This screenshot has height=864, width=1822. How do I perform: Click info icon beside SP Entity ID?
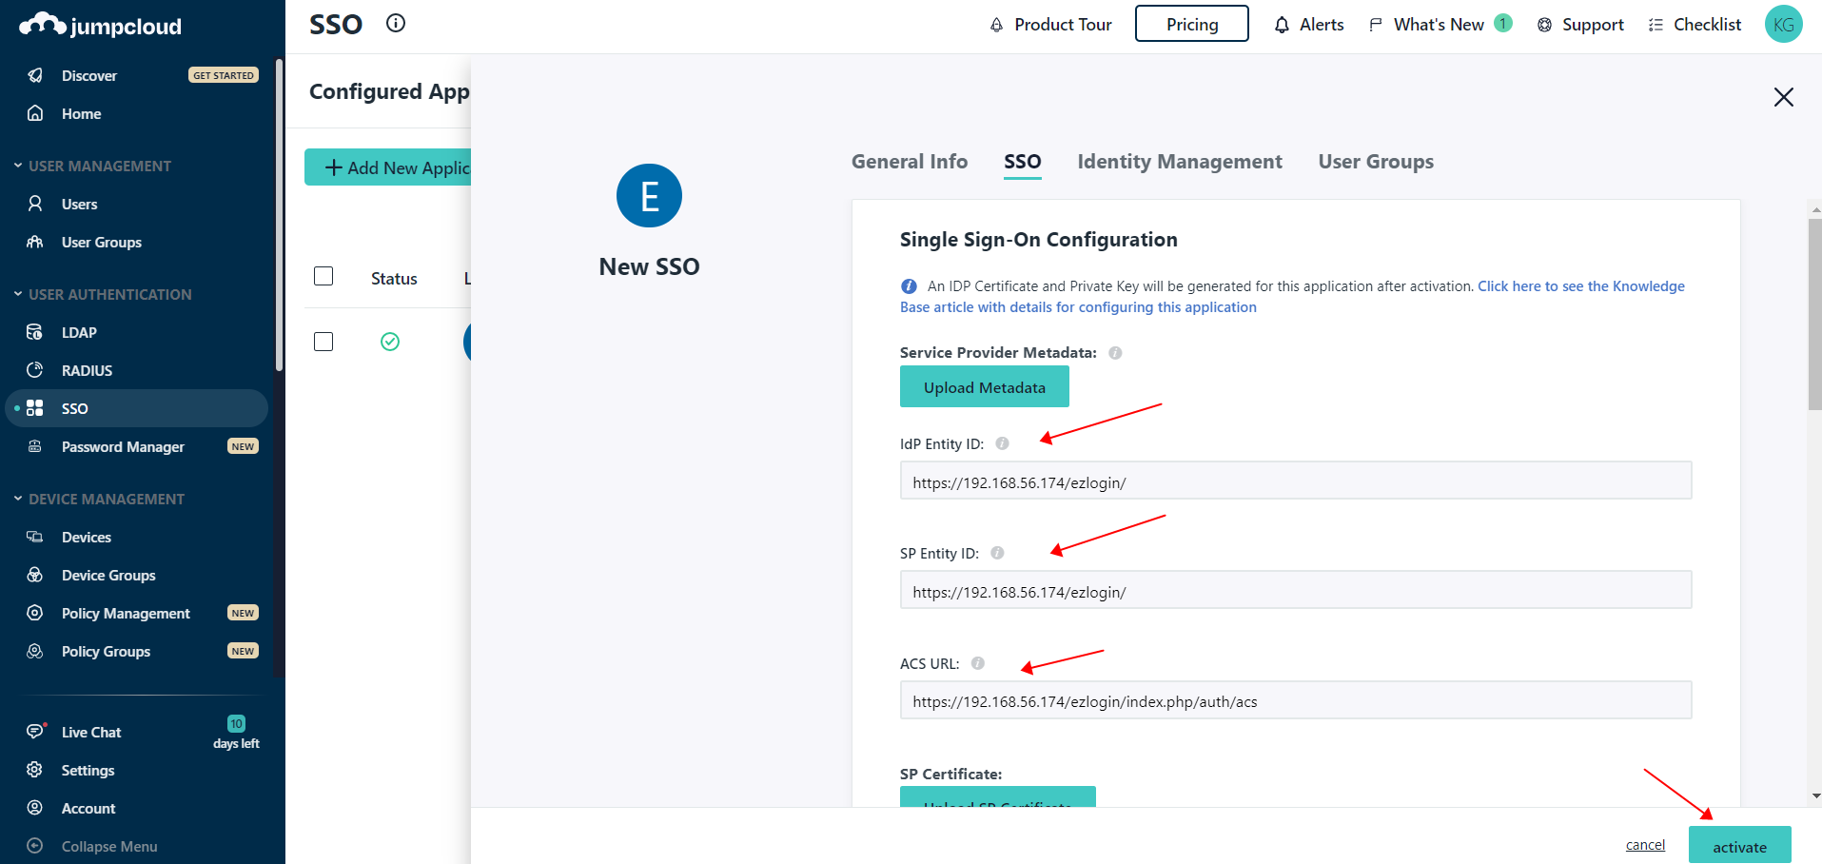point(998,553)
